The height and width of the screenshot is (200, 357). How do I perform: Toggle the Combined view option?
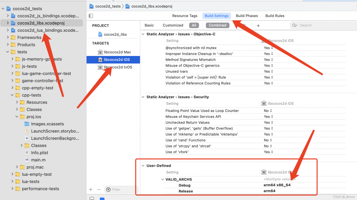(218, 25)
